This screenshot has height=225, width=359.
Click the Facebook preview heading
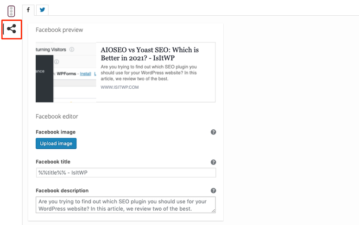[59, 30]
